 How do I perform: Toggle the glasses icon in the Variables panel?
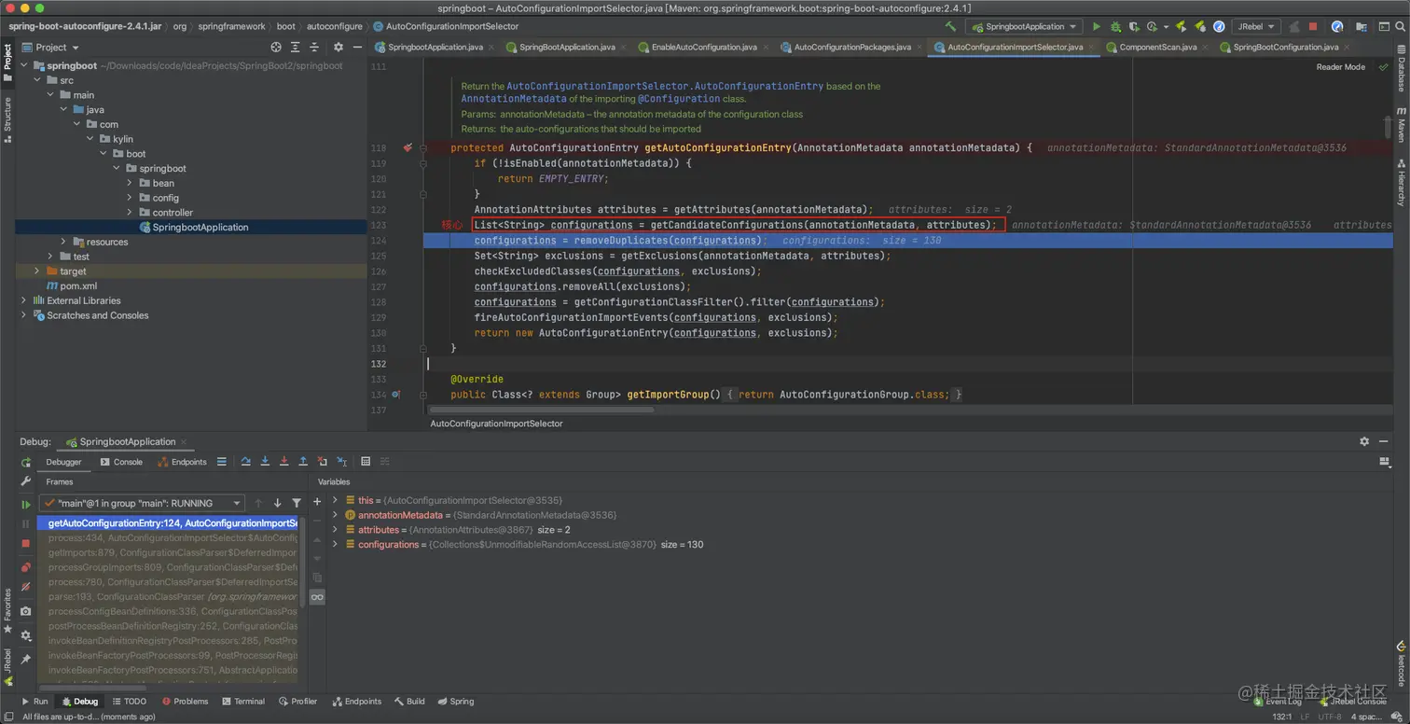point(317,597)
